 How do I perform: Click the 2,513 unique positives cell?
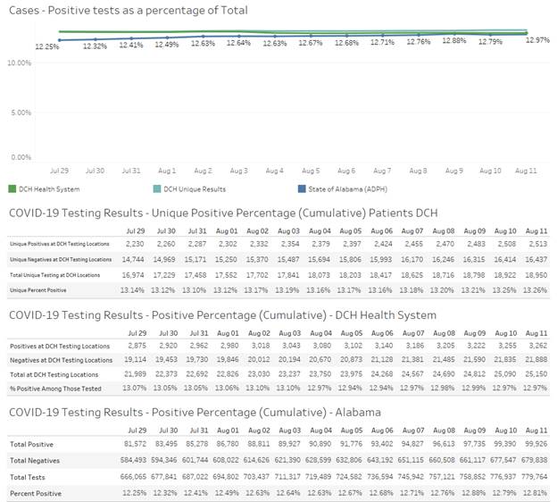(x=538, y=244)
